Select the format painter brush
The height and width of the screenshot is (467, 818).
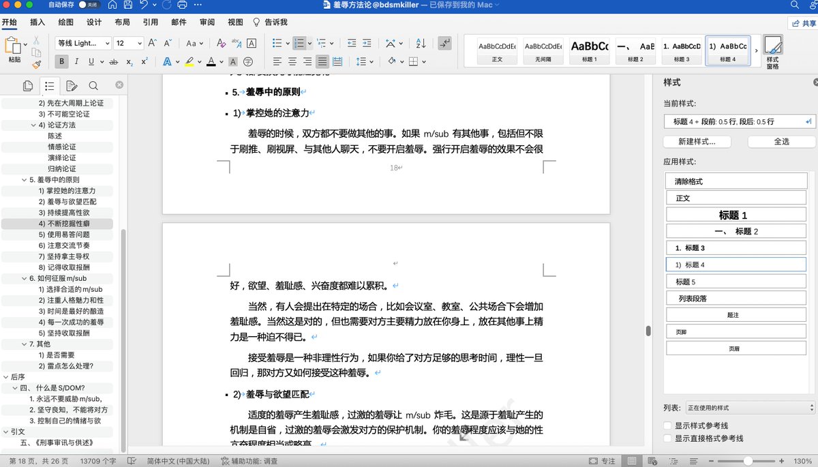36,63
